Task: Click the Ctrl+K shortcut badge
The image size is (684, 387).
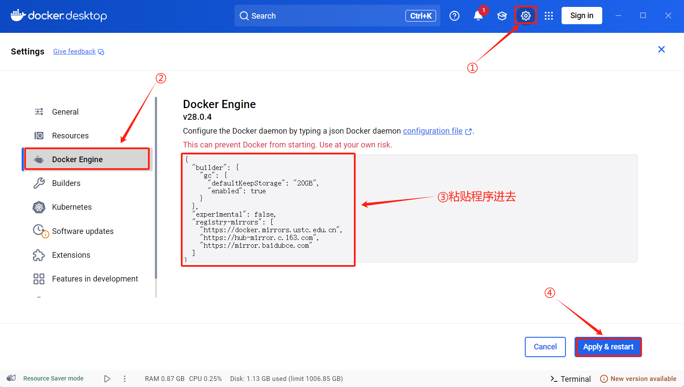Action: [421, 16]
